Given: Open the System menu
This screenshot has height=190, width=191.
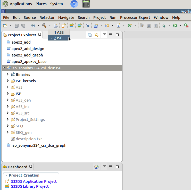Looking at the screenshot, I should (x=56, y=4).
